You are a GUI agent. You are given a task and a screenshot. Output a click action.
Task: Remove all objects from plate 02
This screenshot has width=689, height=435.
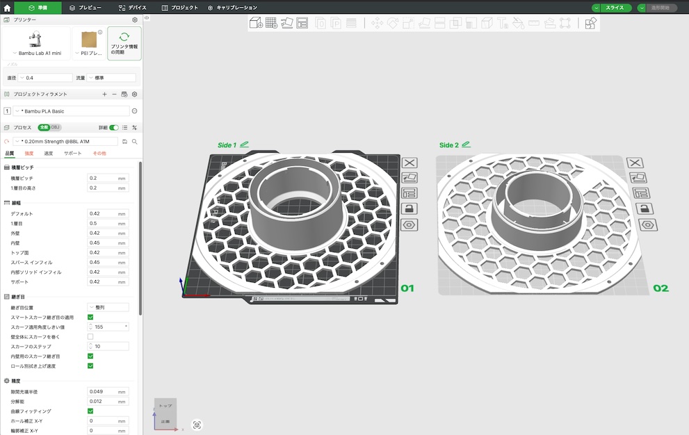click(x=634, y=163)
